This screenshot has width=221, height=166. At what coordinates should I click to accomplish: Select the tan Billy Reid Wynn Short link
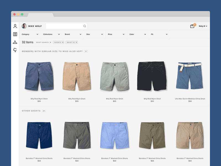coord(77,99)
